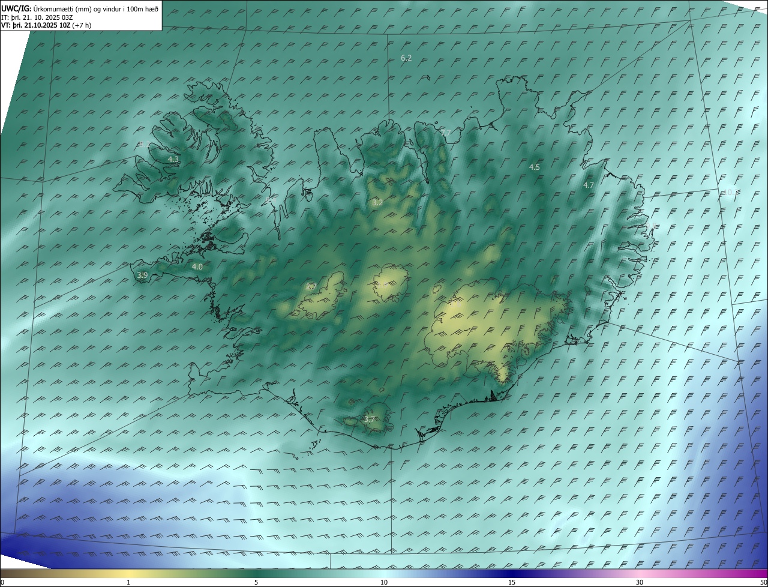
Task: Click the 5 label on the colour scale
Action: (256, 582)
